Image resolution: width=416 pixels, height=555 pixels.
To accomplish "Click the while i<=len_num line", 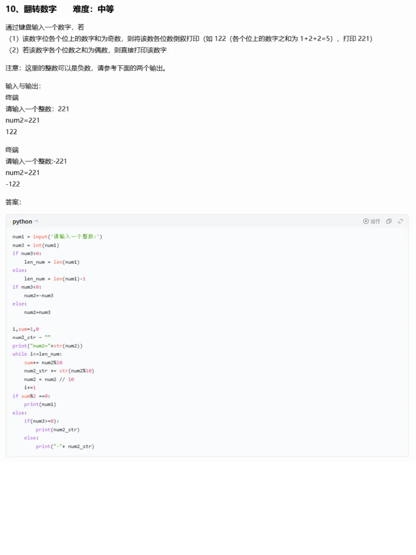I will tap(37, 354).
